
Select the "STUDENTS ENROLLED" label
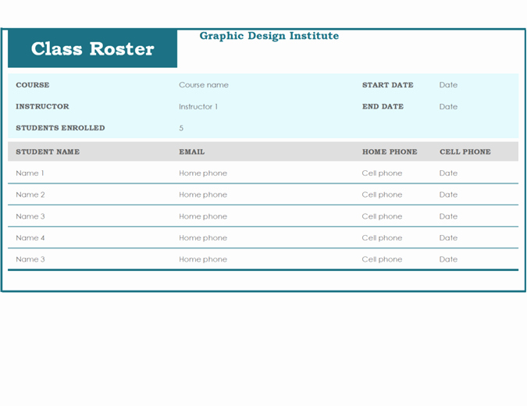(x=60, y=128)
